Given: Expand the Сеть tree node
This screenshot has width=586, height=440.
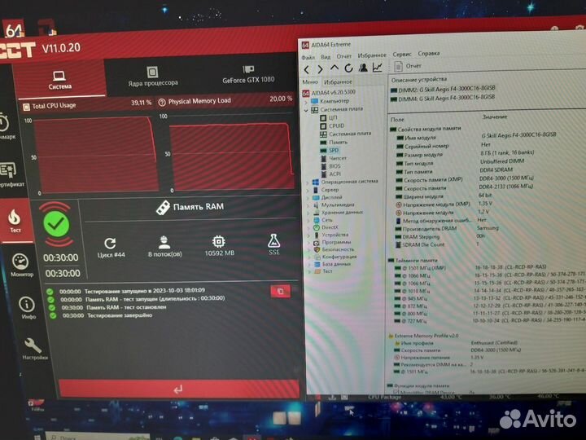Looking at the screenshot, I should [308, 221].
